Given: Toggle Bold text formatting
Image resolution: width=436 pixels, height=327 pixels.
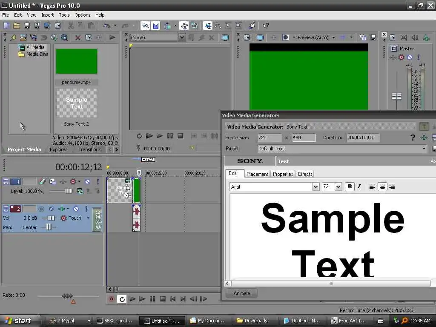Looking at the screenshot, I should click(350, 186).
